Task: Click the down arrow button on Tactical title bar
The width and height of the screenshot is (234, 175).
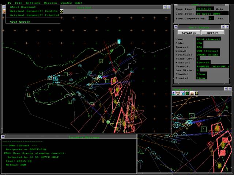Action: [165, 7]
